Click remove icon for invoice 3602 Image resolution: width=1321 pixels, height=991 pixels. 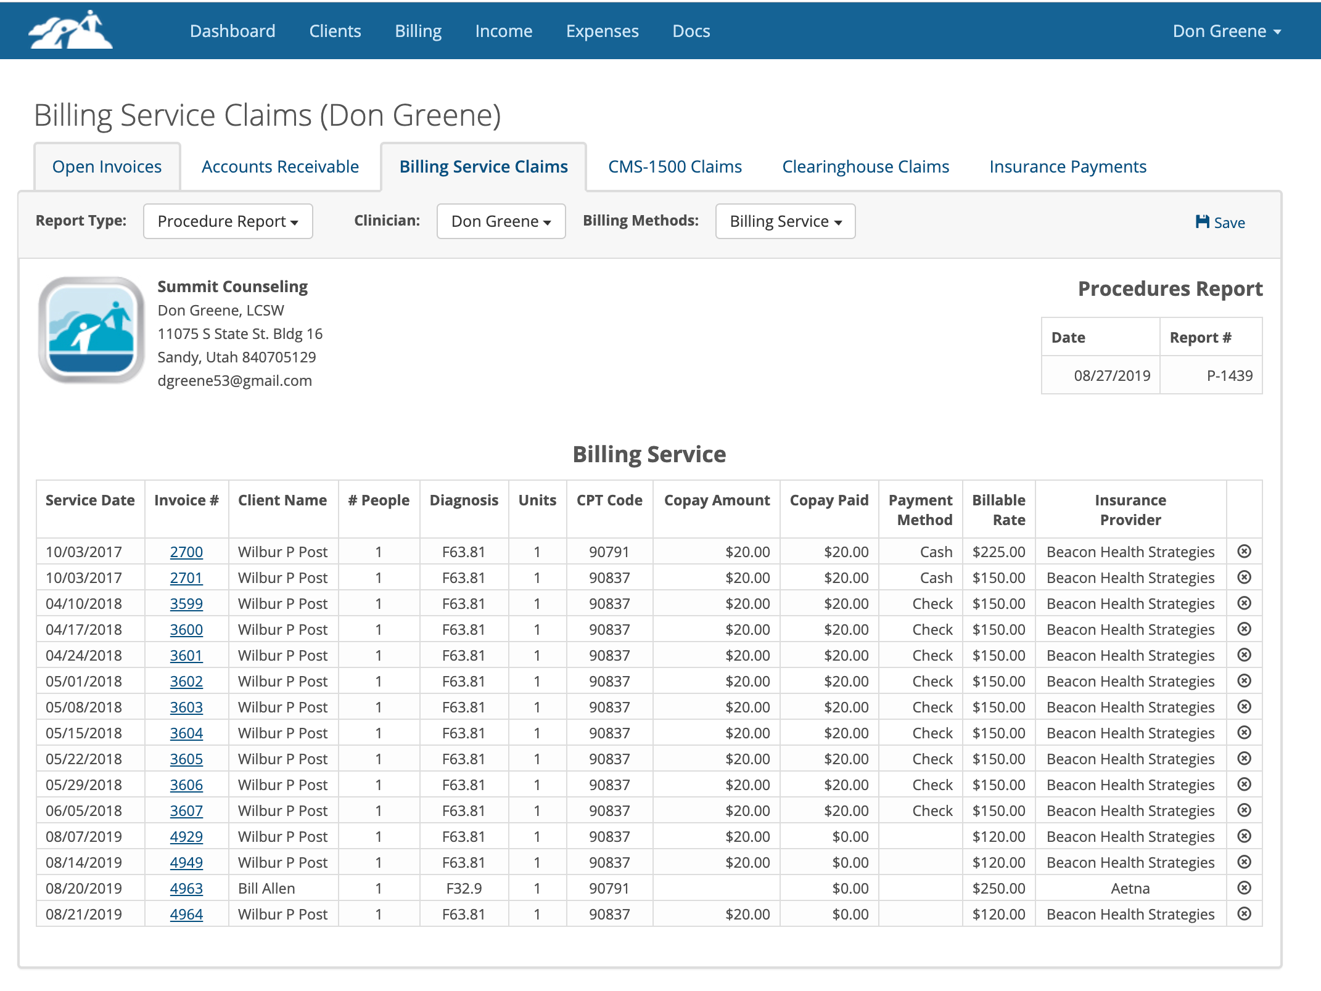(x=1244, y=680)
